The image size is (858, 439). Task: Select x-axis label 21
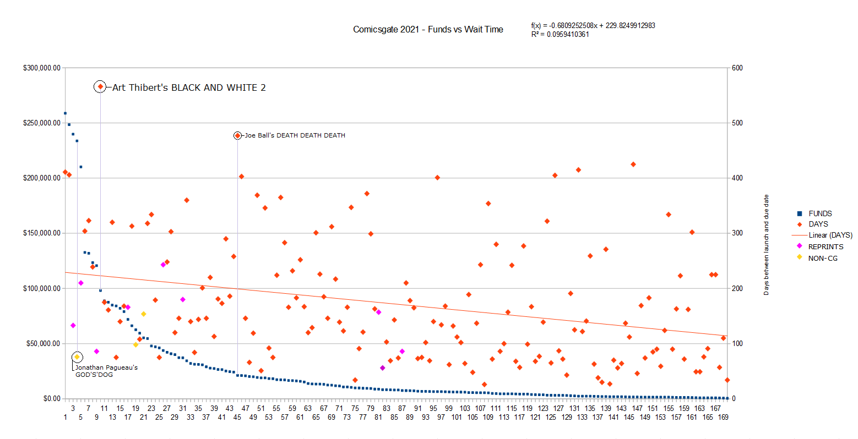coord(144,417)
